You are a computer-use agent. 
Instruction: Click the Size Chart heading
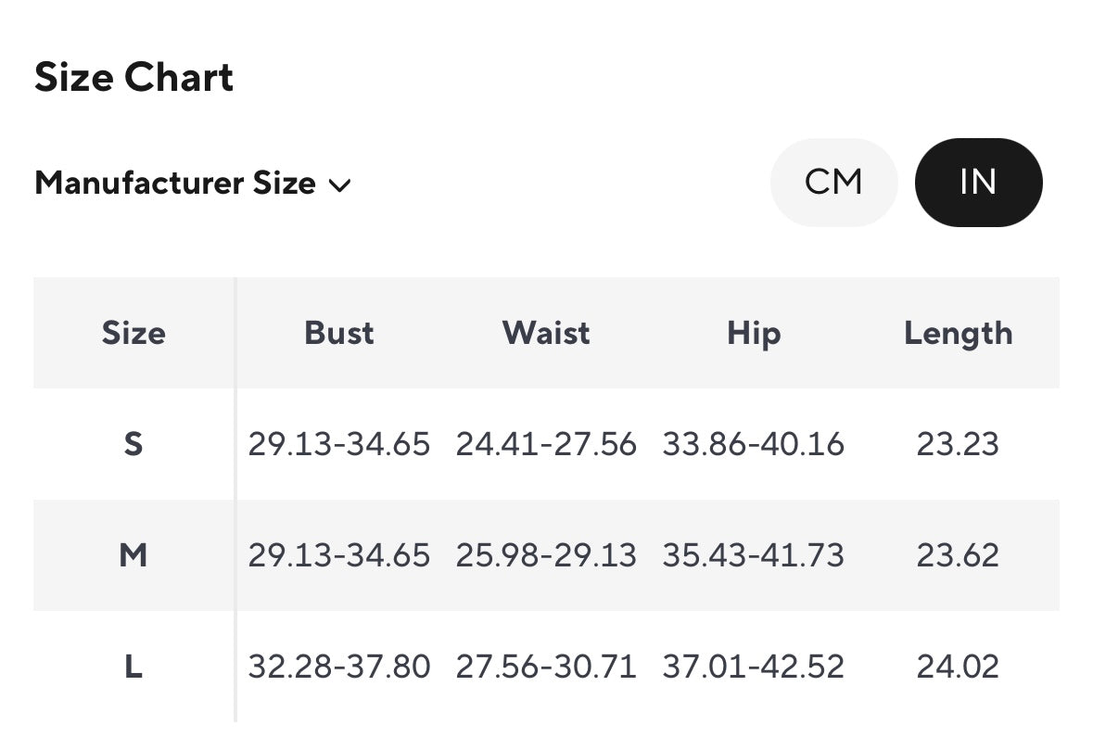coord(133,77)
